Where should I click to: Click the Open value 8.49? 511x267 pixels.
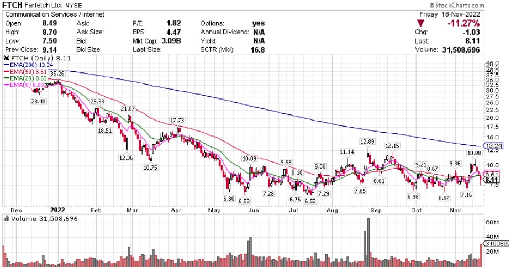click(x=49, y=23)
